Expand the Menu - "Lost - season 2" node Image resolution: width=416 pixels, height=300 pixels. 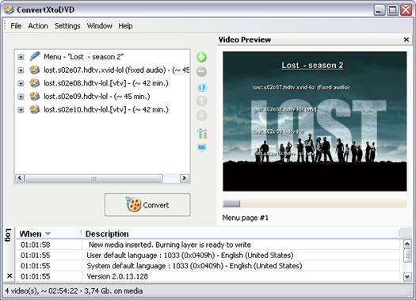click(21, 57)
